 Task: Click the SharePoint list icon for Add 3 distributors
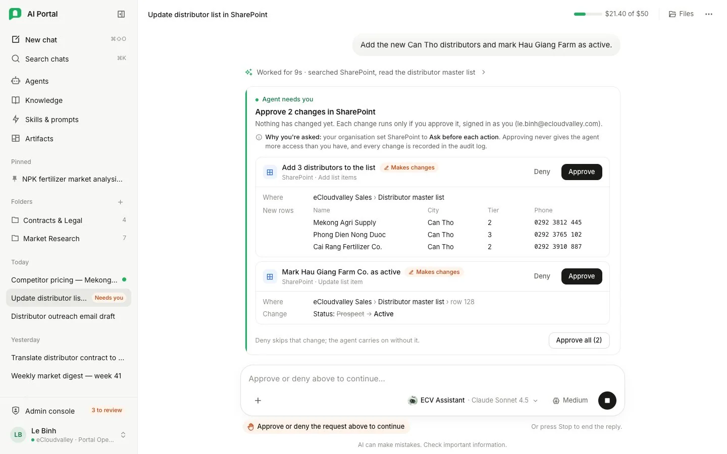(x=270, y=172)
